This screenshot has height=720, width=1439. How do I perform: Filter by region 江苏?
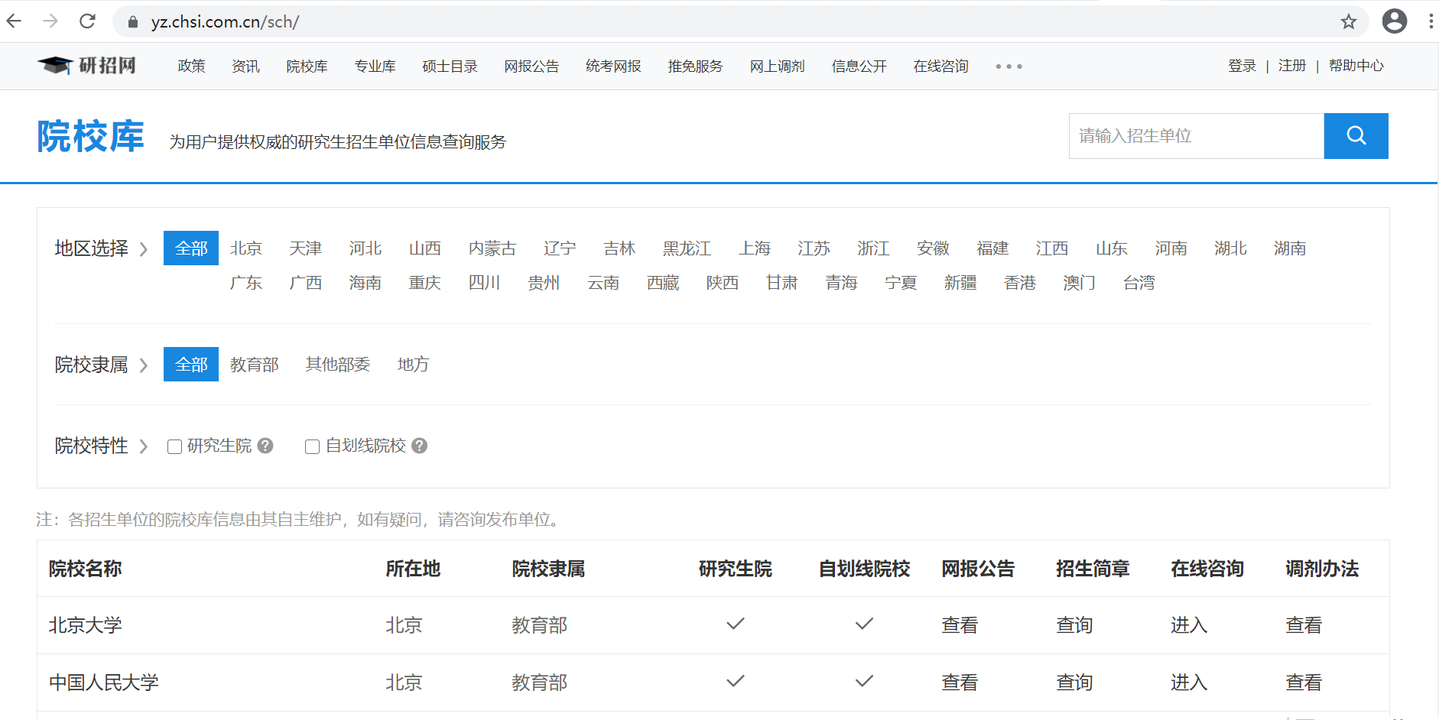pos(814,248)
